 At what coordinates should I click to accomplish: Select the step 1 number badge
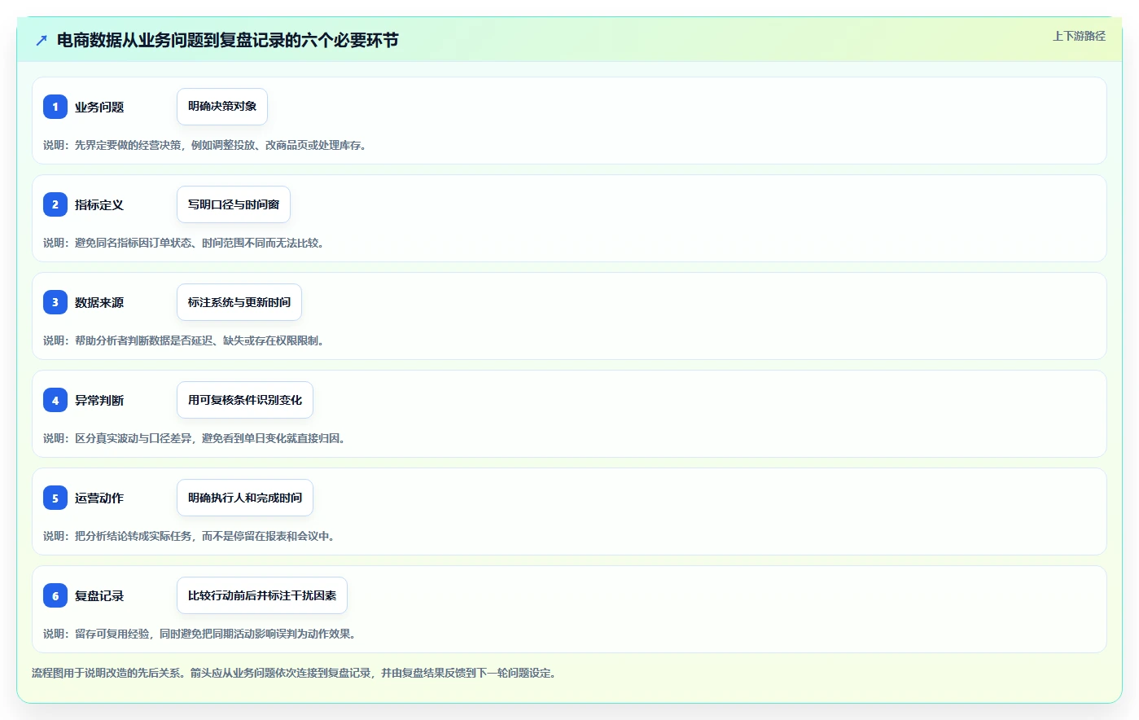pyautogui.click(x=55, y=107)
